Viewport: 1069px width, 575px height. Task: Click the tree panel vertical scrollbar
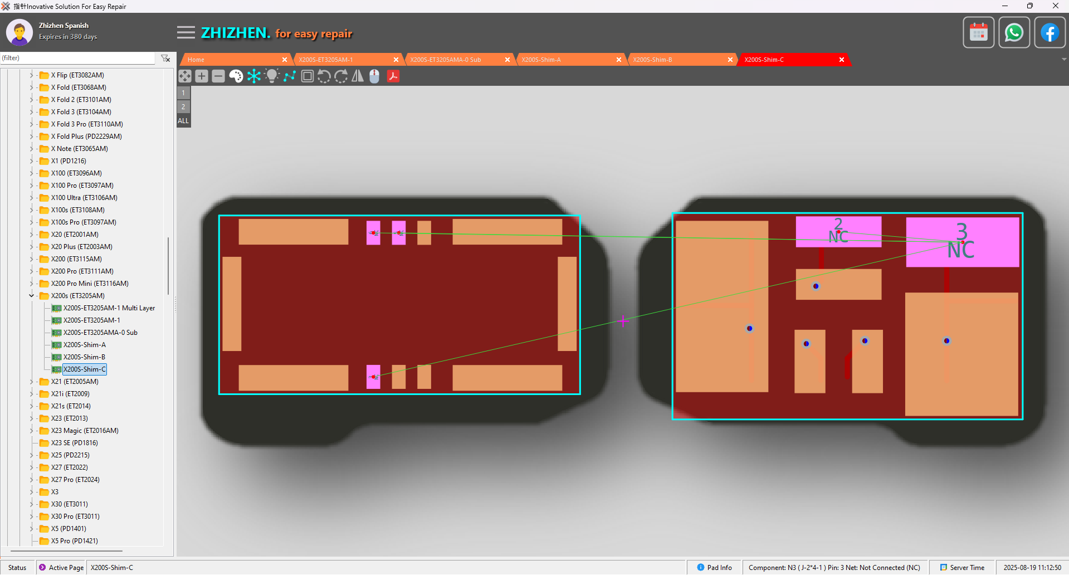click(x=168, y=266)
